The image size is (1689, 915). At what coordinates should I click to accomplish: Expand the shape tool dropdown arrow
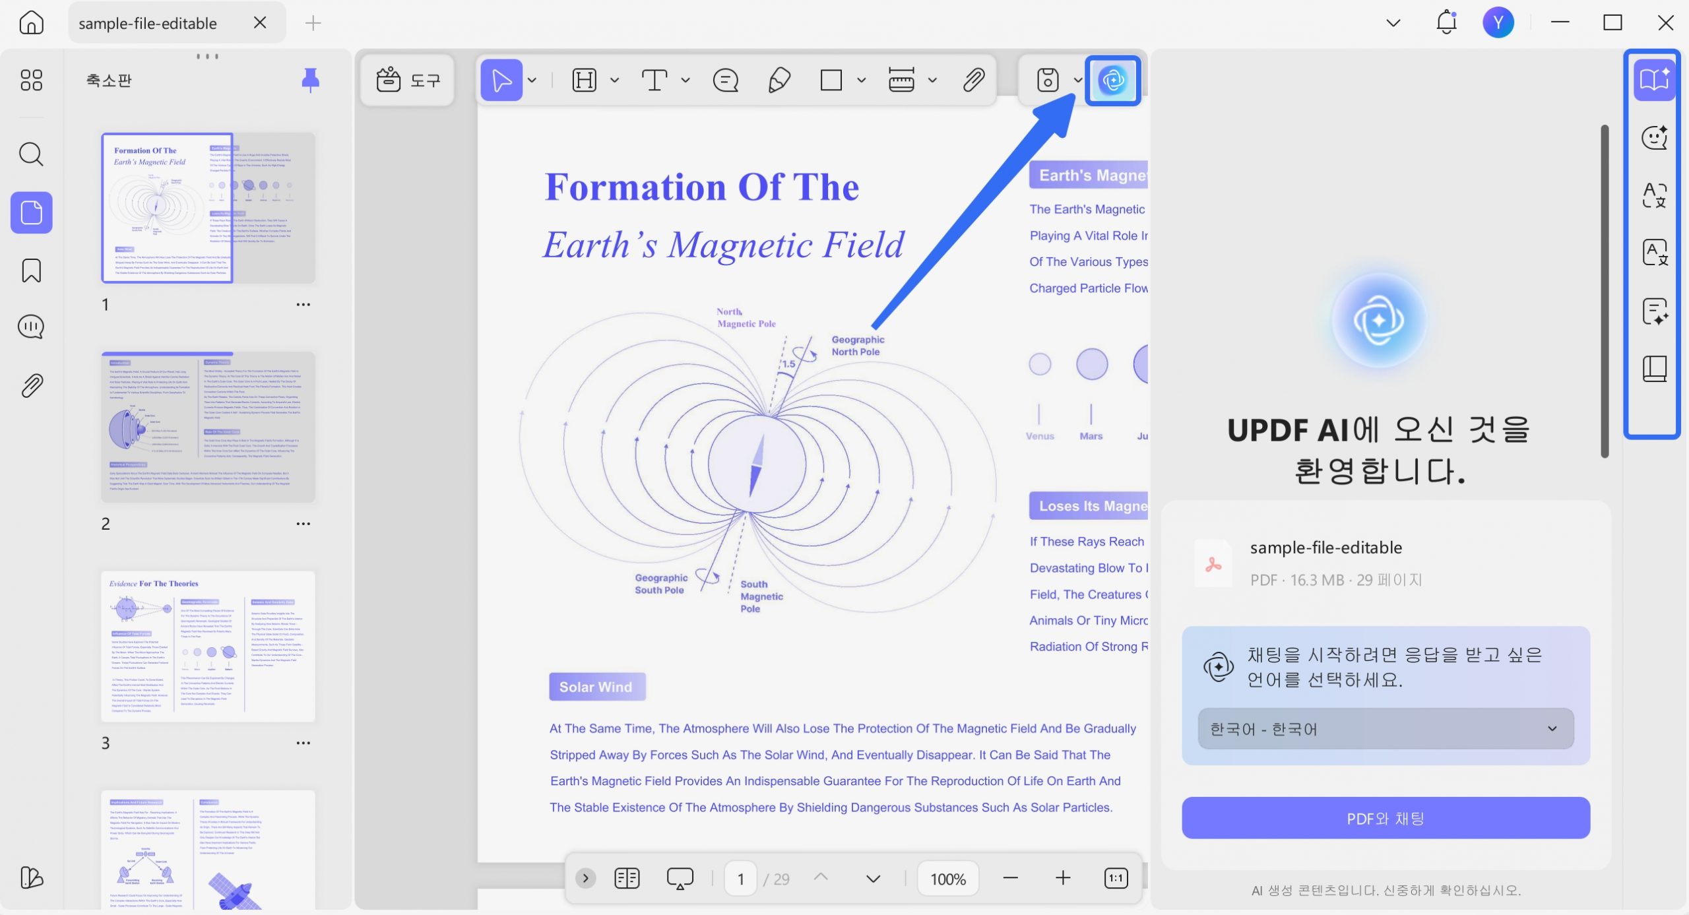[862, 80]
